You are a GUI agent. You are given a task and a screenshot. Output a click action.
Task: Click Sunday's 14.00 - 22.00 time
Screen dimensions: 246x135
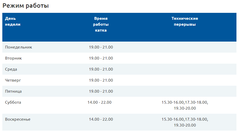tap(101, 119)
